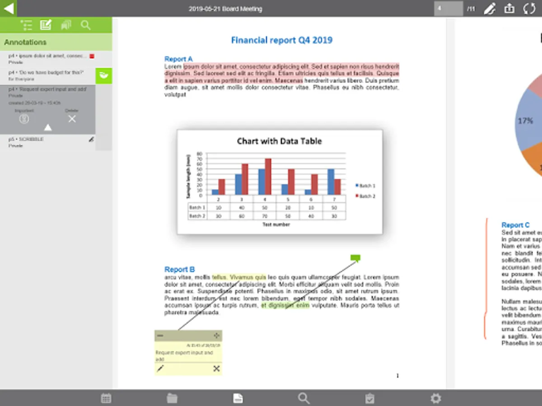Click the yellow highlighted 'tellus. Vivamus quis' text
Viewport: 542px width, 406px height.
pyautogui.click(x=239, y=277)
